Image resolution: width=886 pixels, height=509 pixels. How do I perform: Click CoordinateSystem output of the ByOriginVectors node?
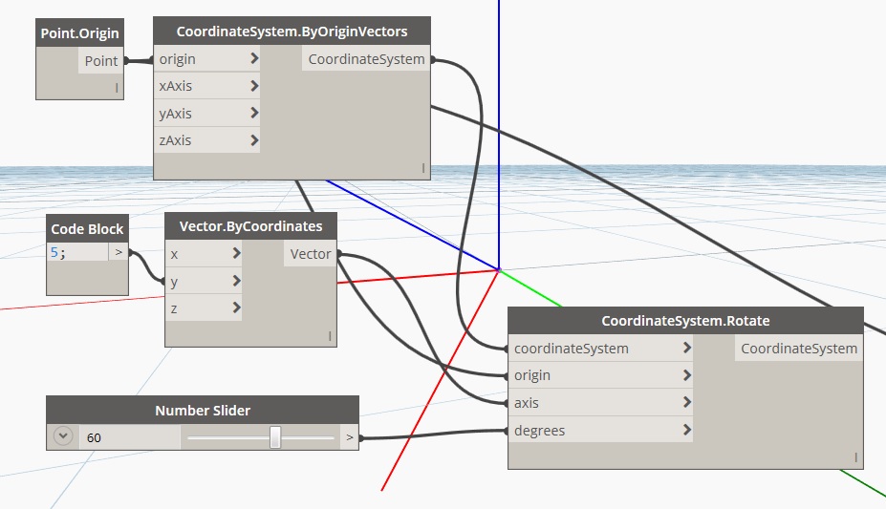pos(366,59)
